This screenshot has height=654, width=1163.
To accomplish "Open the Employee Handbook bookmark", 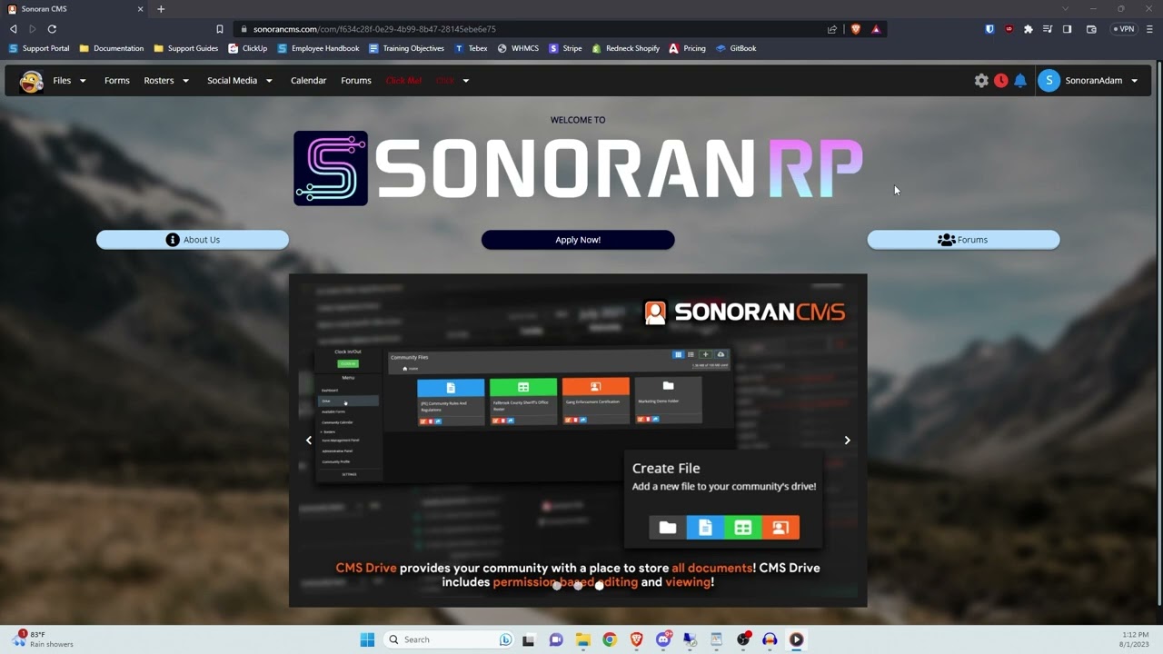I will [x=319, y=49].
